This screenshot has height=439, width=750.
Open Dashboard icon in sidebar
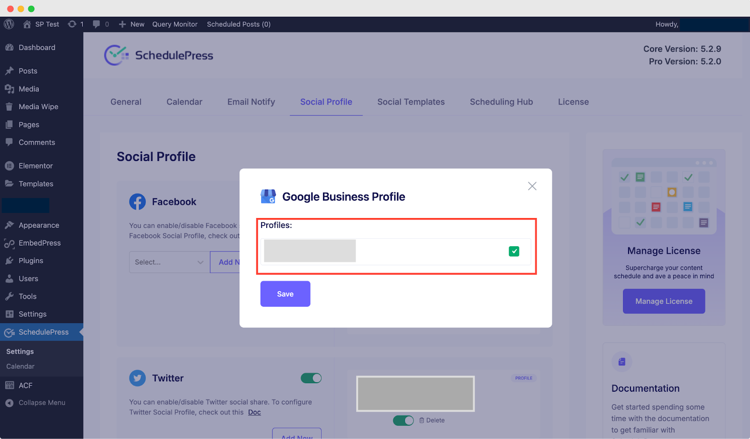pyautogui.click(x=9, y=47)
